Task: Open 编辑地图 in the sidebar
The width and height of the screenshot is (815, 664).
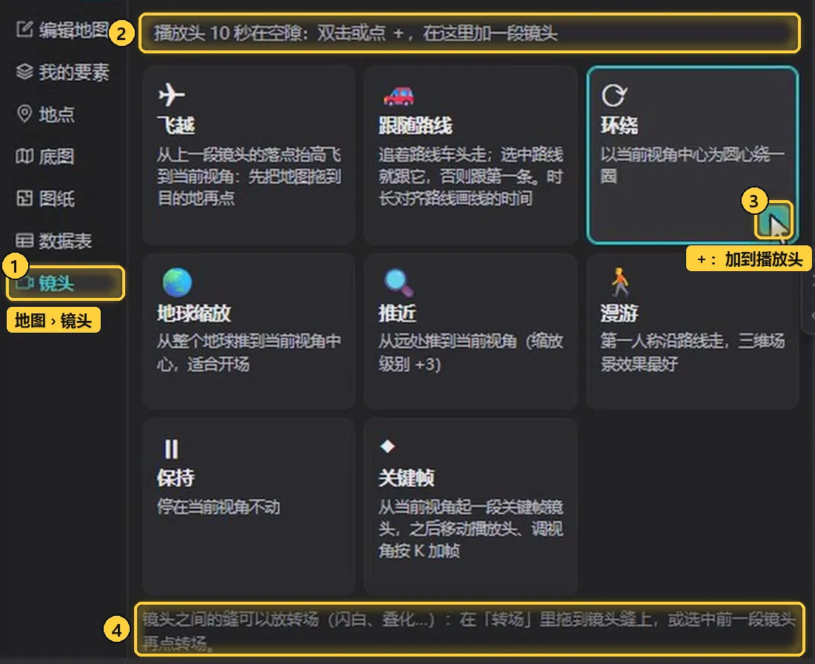Action: click(62, 30)
